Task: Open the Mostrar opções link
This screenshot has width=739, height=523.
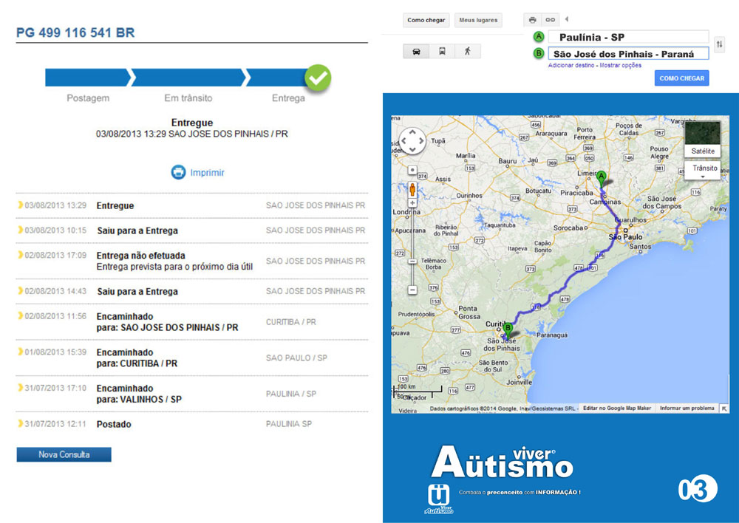Action: pyautogui.click(x=620, y=66)
